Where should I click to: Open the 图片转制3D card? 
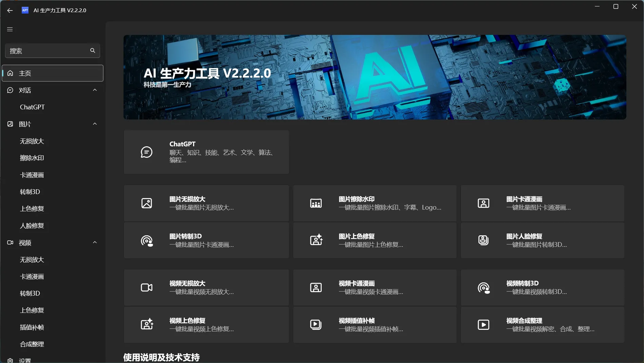point(206,240)
